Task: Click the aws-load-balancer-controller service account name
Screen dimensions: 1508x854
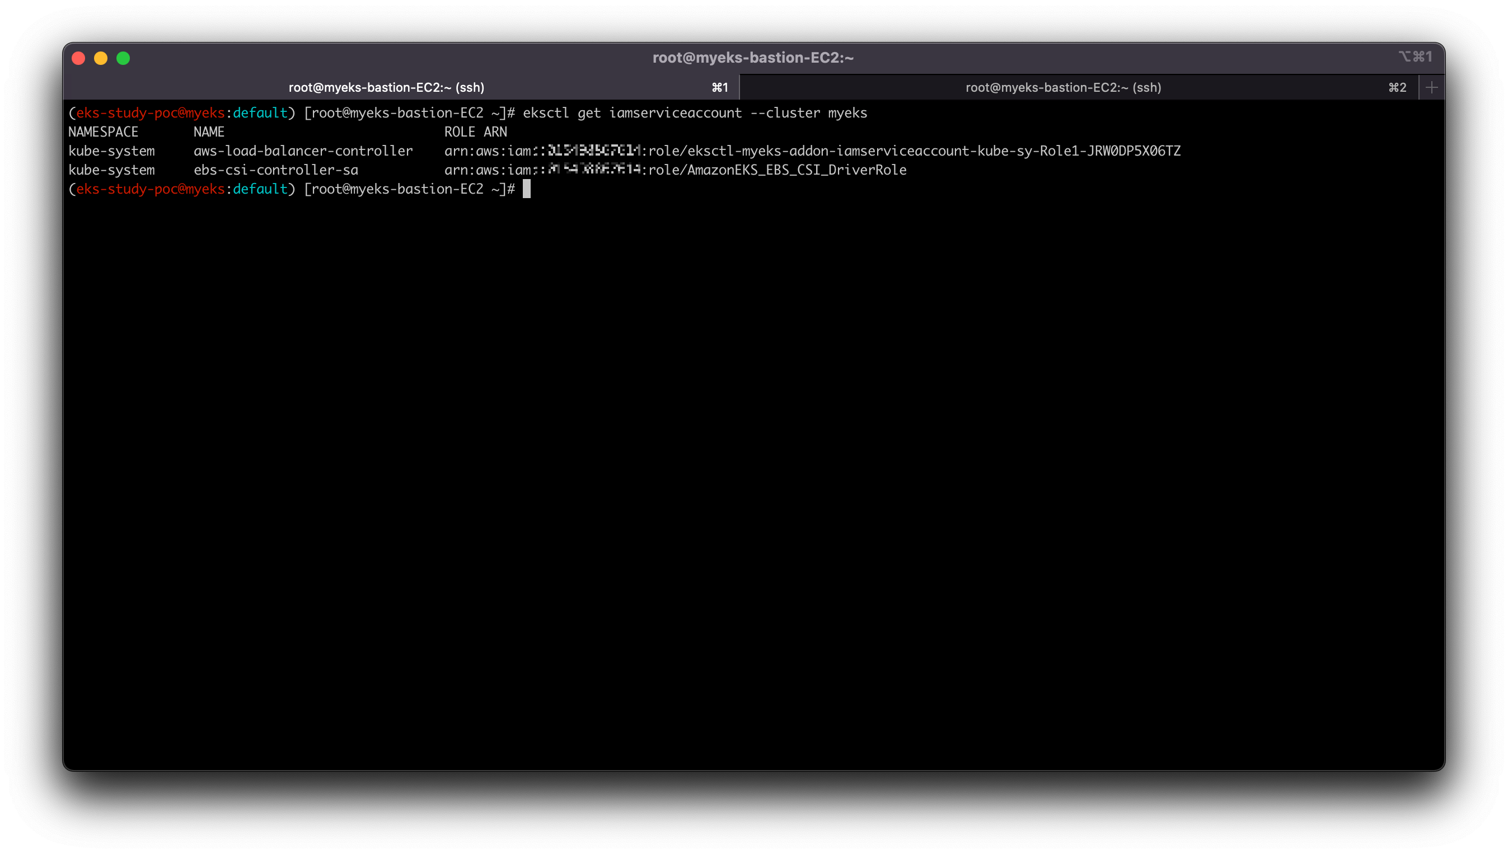Action: coord(303,151)
